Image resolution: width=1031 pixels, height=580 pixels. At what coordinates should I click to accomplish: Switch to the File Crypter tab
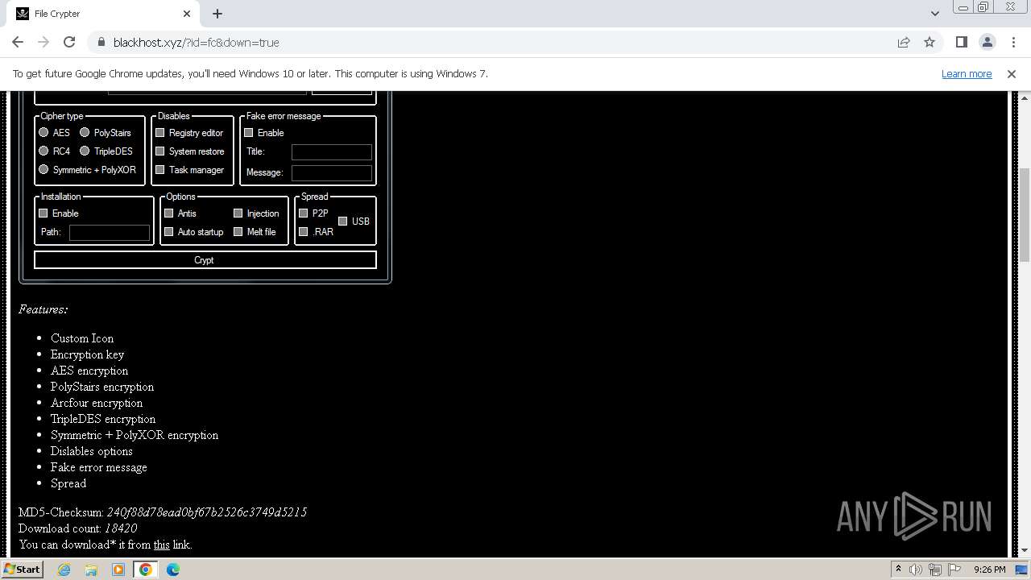pos(103,14)
